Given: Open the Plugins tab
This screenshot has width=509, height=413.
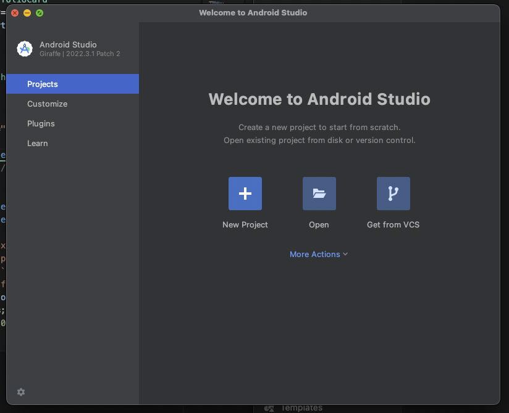Looking at the screenshot, I should [x=73, y=123].
